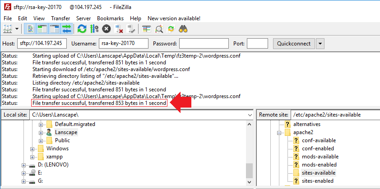This screenshot has height=189, width=380.
Task: Open the Server menu
Action: pos(83,18)
